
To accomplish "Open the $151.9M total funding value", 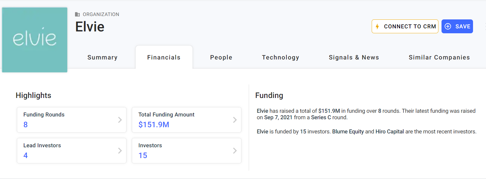I will [x=154, y=124].
